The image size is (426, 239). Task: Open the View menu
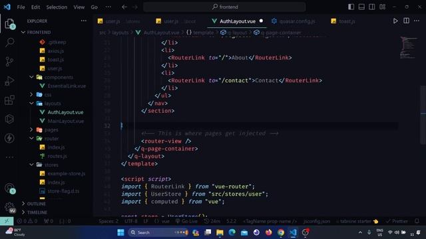[79, 7]
